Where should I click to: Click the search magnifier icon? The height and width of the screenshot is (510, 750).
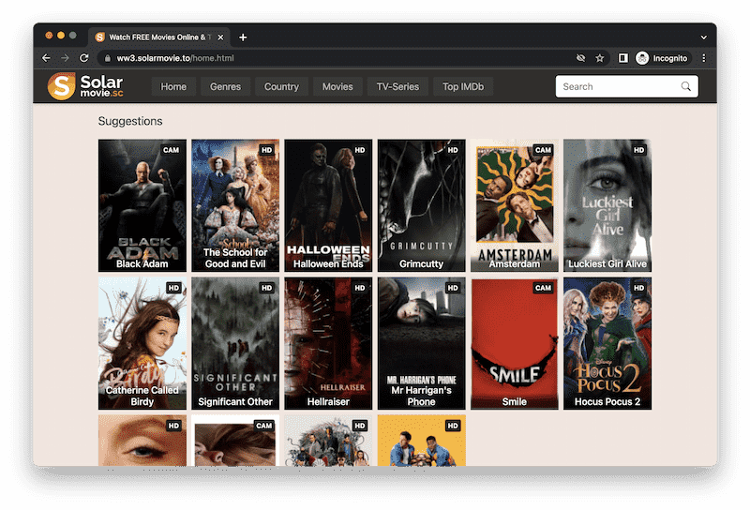tap(685, 86)
